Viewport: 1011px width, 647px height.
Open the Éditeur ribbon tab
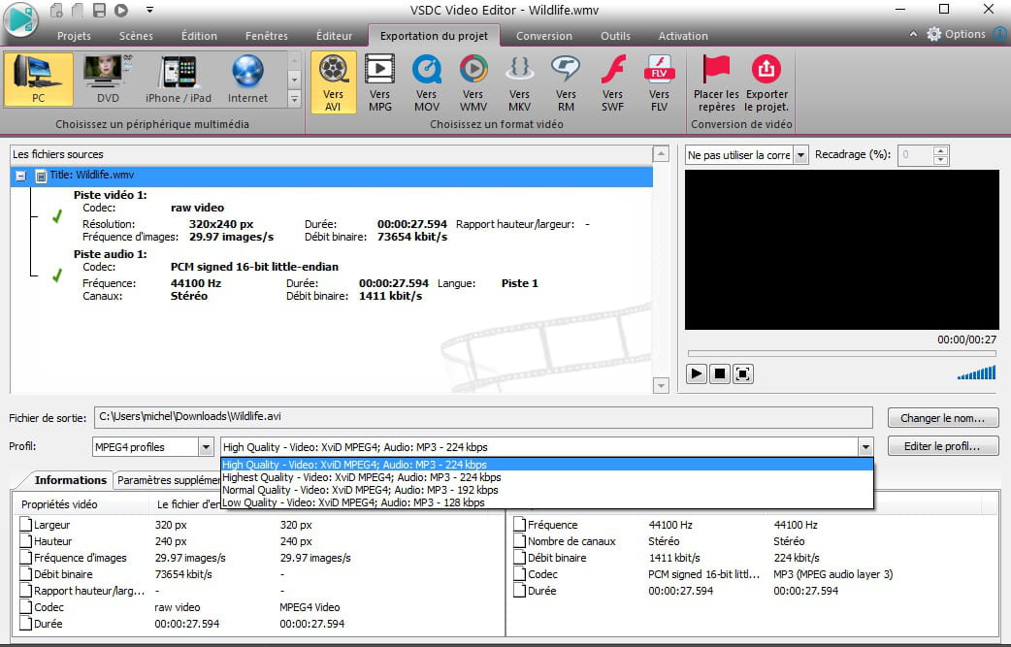pyautogui.click(x=334, y=36)
